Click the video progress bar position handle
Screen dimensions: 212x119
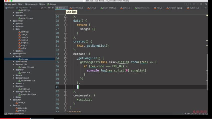(x=31, y=118)
